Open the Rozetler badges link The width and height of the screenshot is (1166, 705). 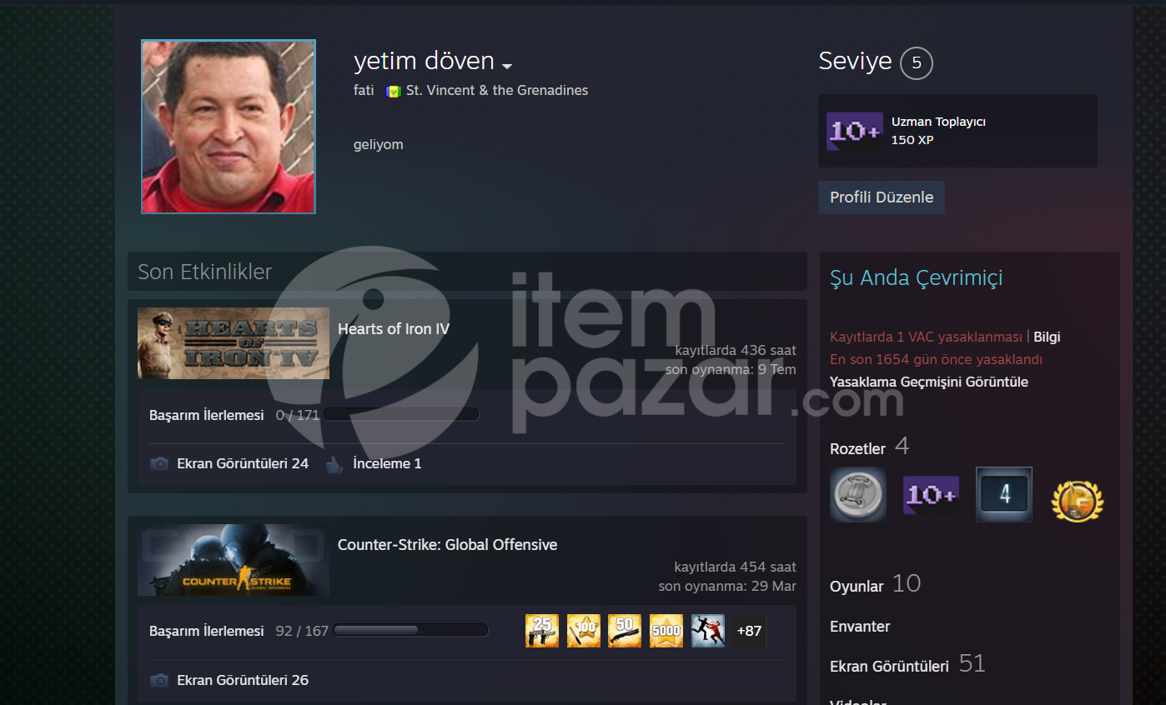coord(857,448)
